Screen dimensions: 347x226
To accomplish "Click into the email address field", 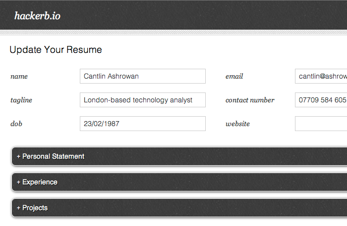I will [321, 76].
